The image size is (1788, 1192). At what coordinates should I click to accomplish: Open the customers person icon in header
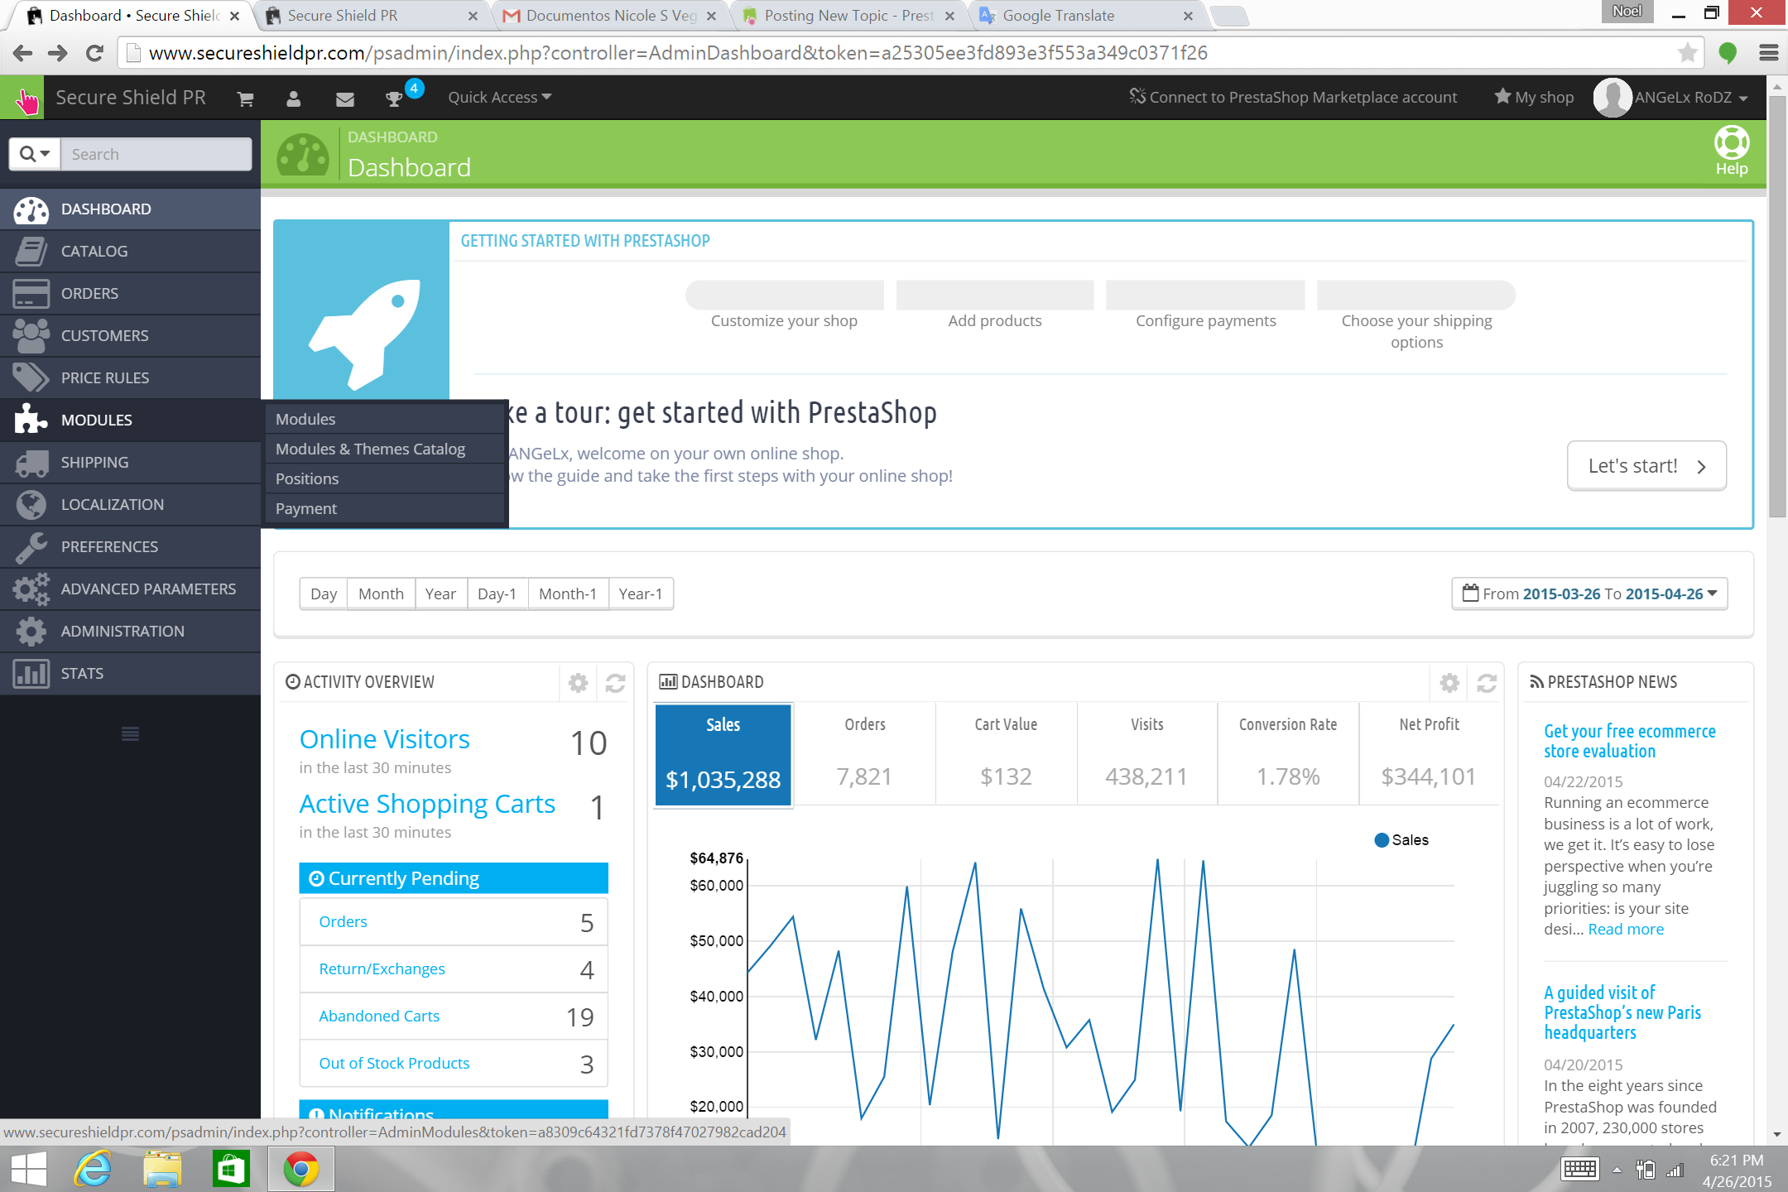(293, 99)
